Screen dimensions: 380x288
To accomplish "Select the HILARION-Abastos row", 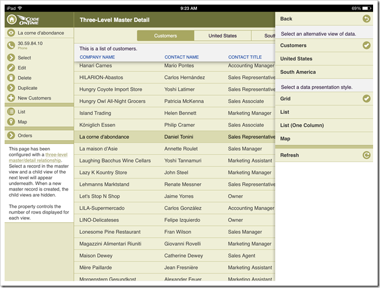I will coord(174,77).
